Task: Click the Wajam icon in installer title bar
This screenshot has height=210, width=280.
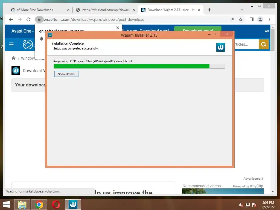Action: click(x=50, y=35)
